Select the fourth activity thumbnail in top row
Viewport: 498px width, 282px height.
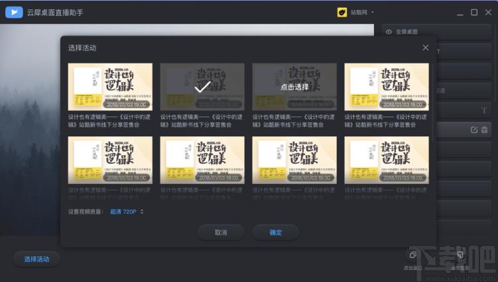[x=387, y=87]
